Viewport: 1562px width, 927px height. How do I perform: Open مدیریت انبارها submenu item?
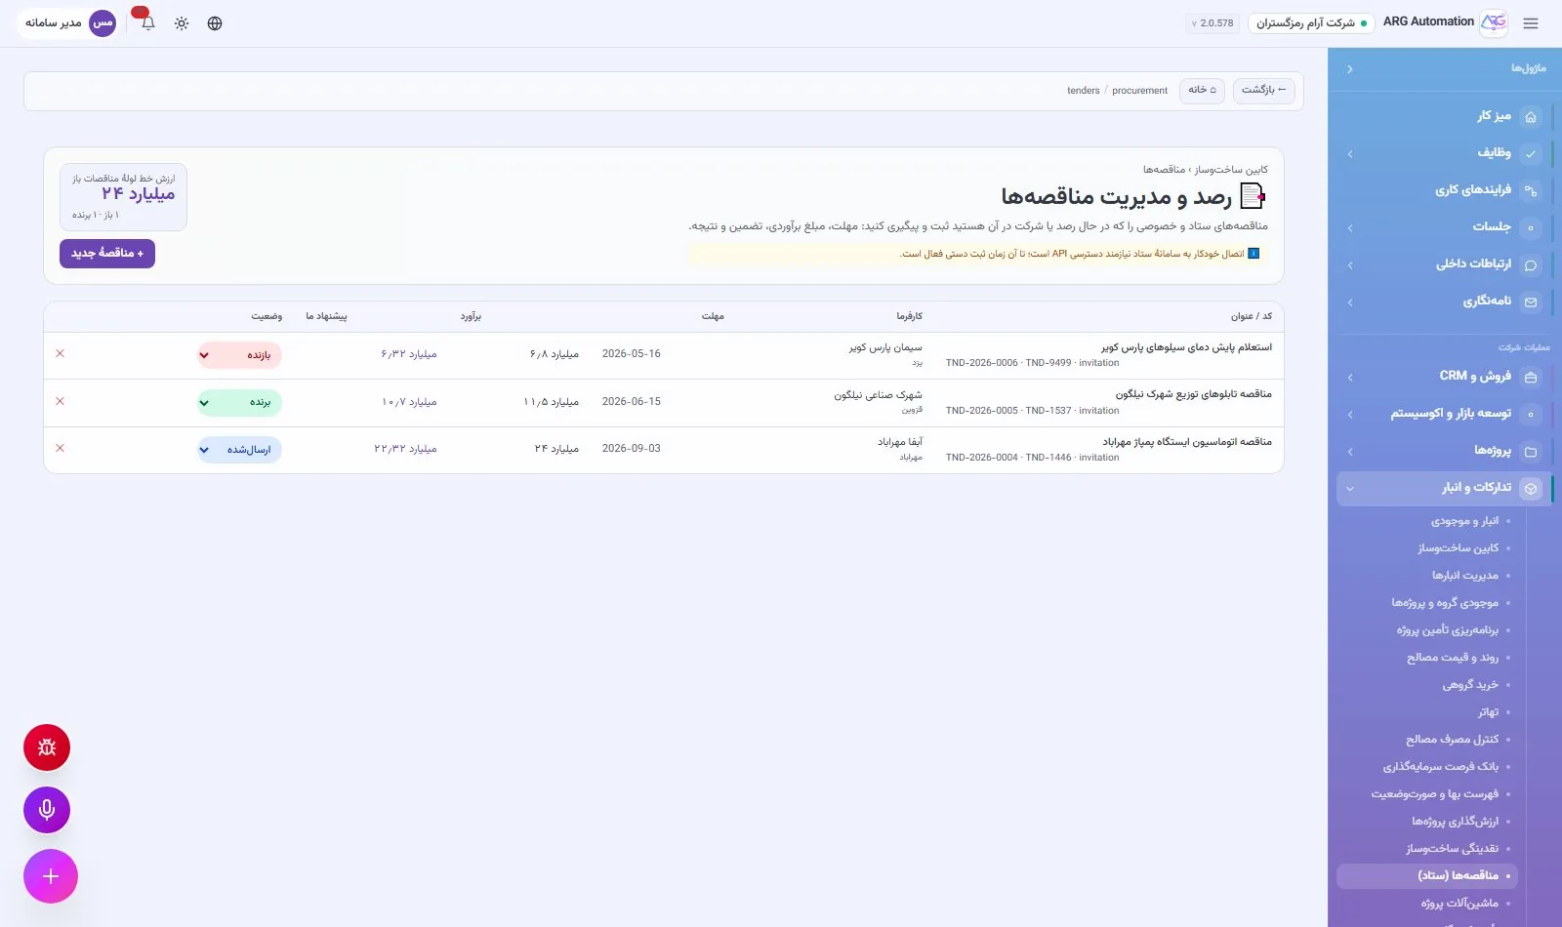(x=1464, y=576)
